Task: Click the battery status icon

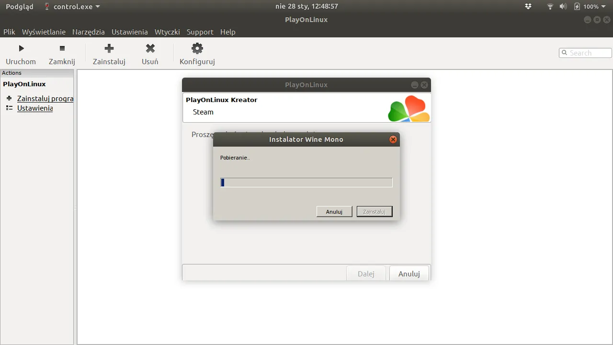Action: coord(577,6)
